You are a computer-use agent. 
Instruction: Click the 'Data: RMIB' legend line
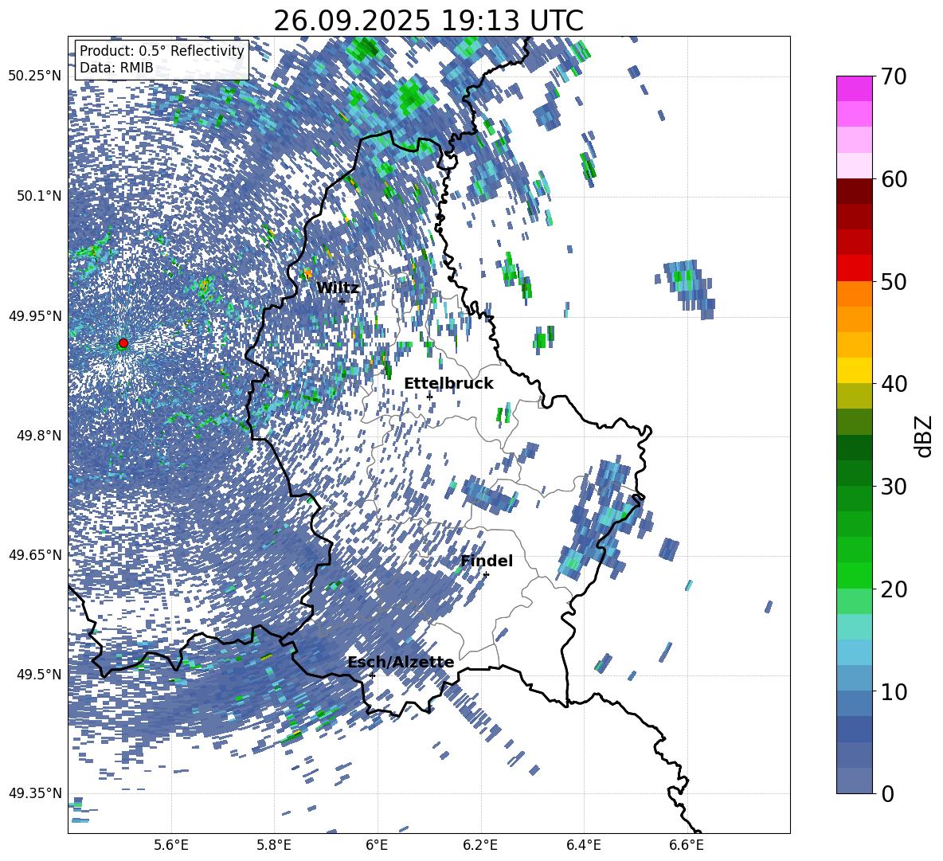coord(116,68)
